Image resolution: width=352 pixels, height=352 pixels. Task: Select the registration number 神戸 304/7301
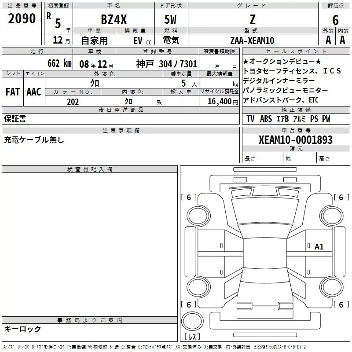(x=166, y=64)
